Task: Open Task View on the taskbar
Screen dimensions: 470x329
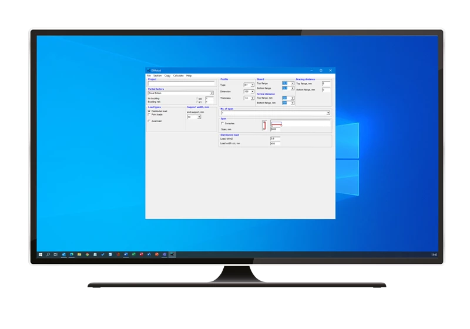Action: pyautogui.click(x=55, y=254)
